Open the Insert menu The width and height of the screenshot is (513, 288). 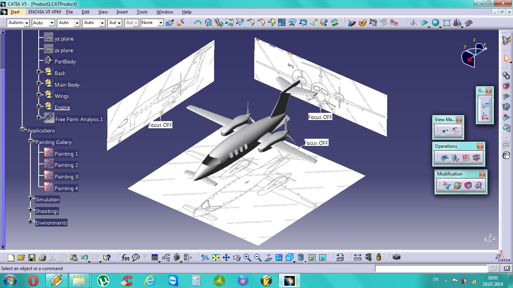tap(122, 12)
